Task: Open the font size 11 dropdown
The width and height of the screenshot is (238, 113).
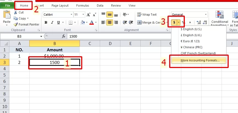Action: pos(83,15)
